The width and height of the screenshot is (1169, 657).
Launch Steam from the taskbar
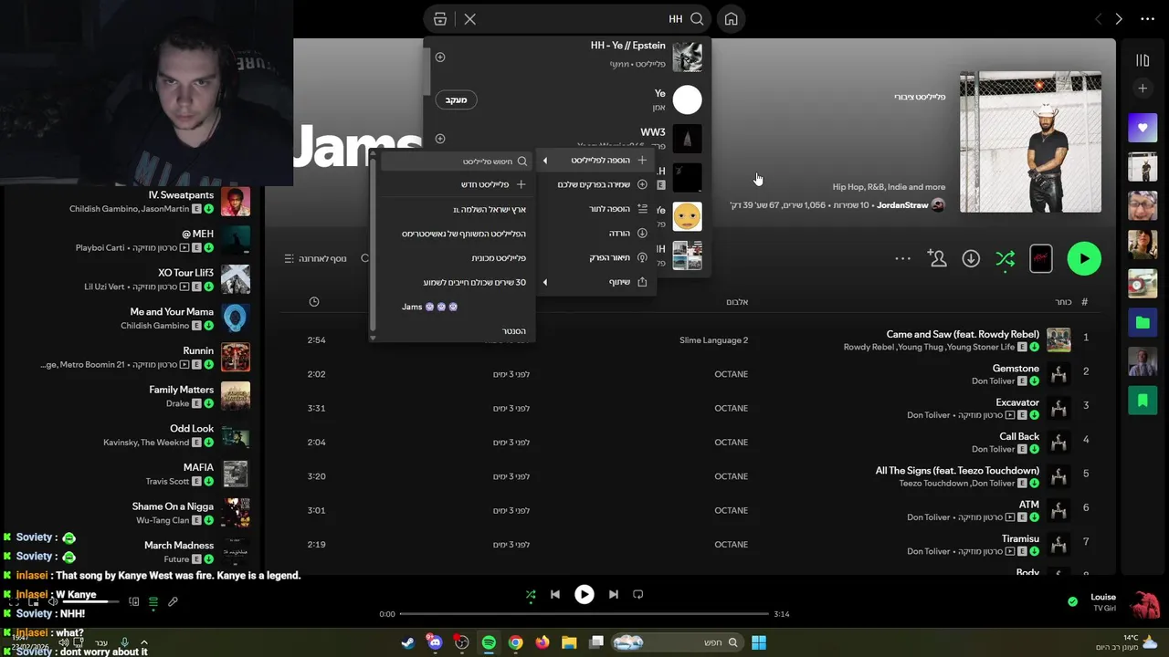pyautogui.click(x=408, y=642)
